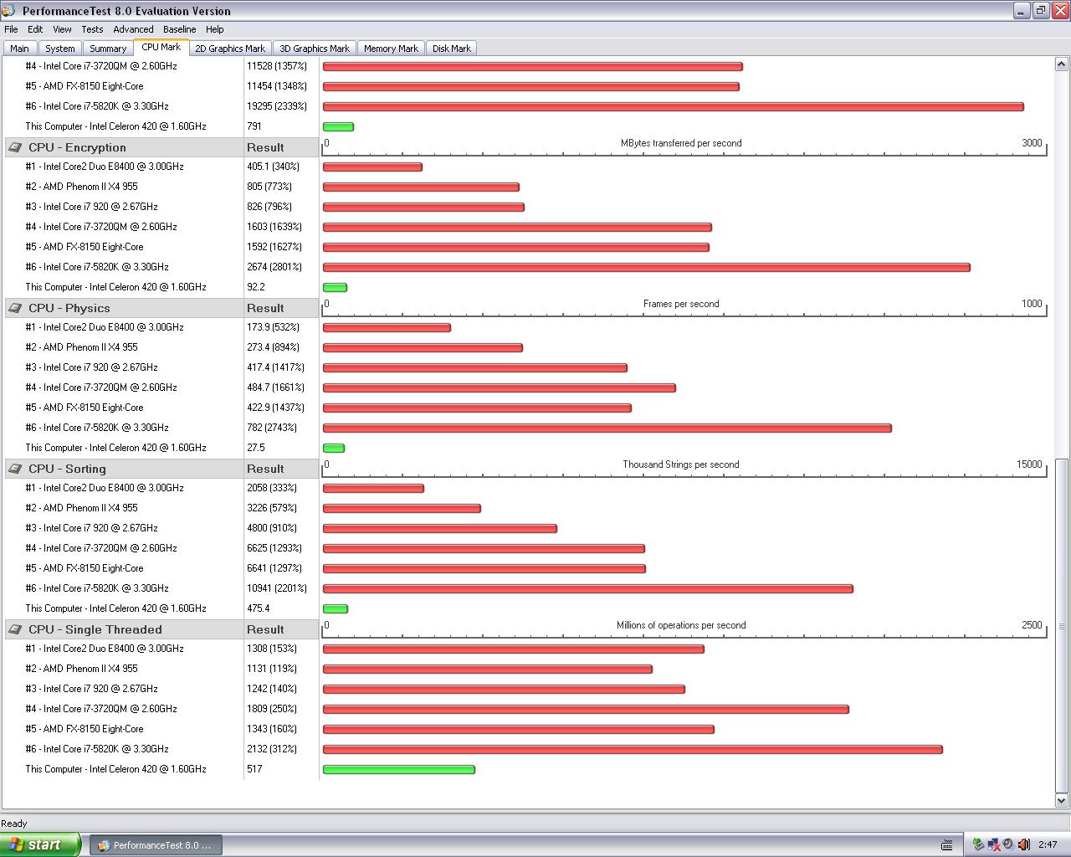Switch to the System tab
1071x857 pixels.
[60, 49]
